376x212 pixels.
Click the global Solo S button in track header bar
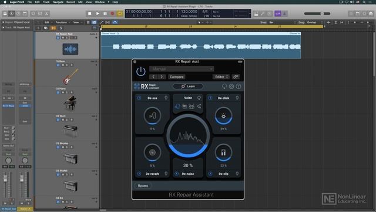click(61, 28)
